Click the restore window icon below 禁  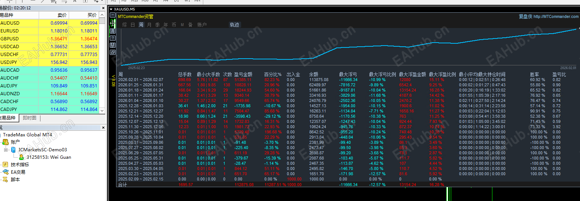pyautogui.click(x=113, y=52)
